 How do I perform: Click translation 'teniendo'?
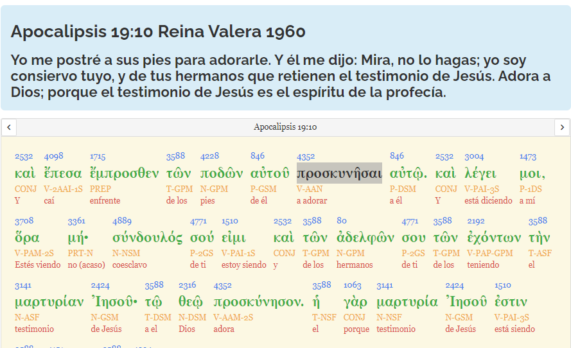click(x=483, y=265)
